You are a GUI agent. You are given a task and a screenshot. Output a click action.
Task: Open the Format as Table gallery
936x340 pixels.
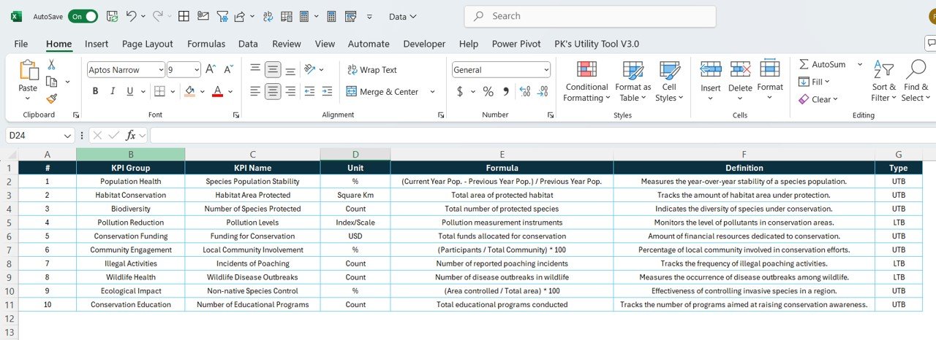coord(633,81)
